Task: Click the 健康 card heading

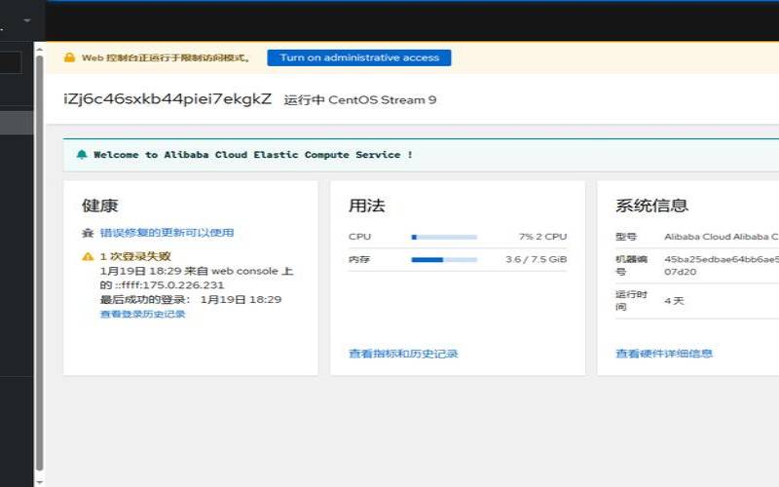Action: coord(100,206)
